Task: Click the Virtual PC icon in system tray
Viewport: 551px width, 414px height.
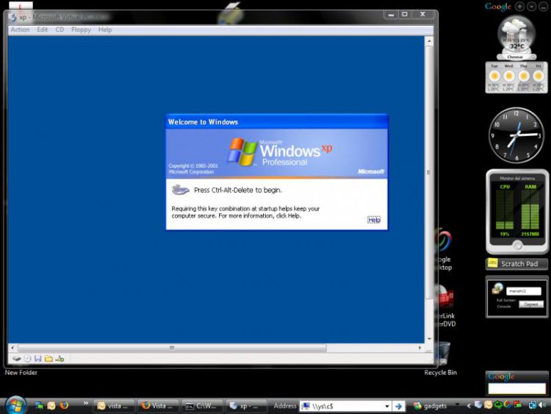Action: pyautogui.click(x=478, y=405)
